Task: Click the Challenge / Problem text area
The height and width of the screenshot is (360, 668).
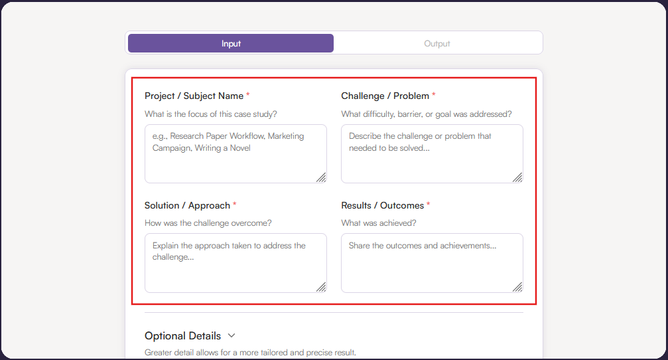Action: [x=432, y=153]
